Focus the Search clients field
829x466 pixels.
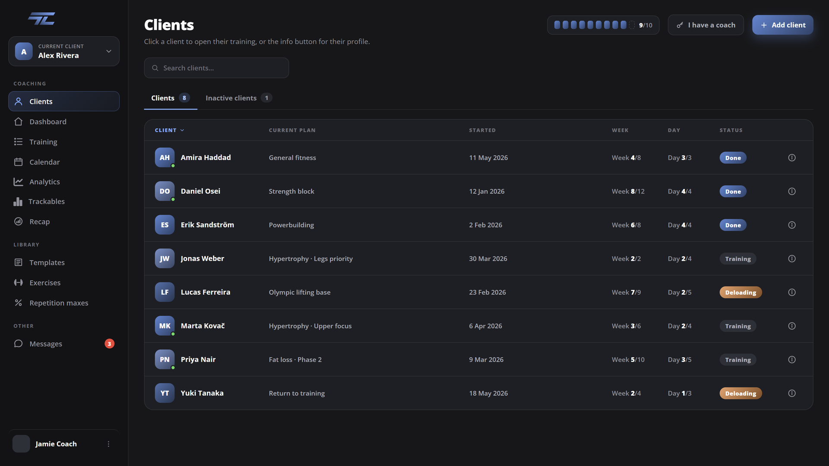click(216, 68)
